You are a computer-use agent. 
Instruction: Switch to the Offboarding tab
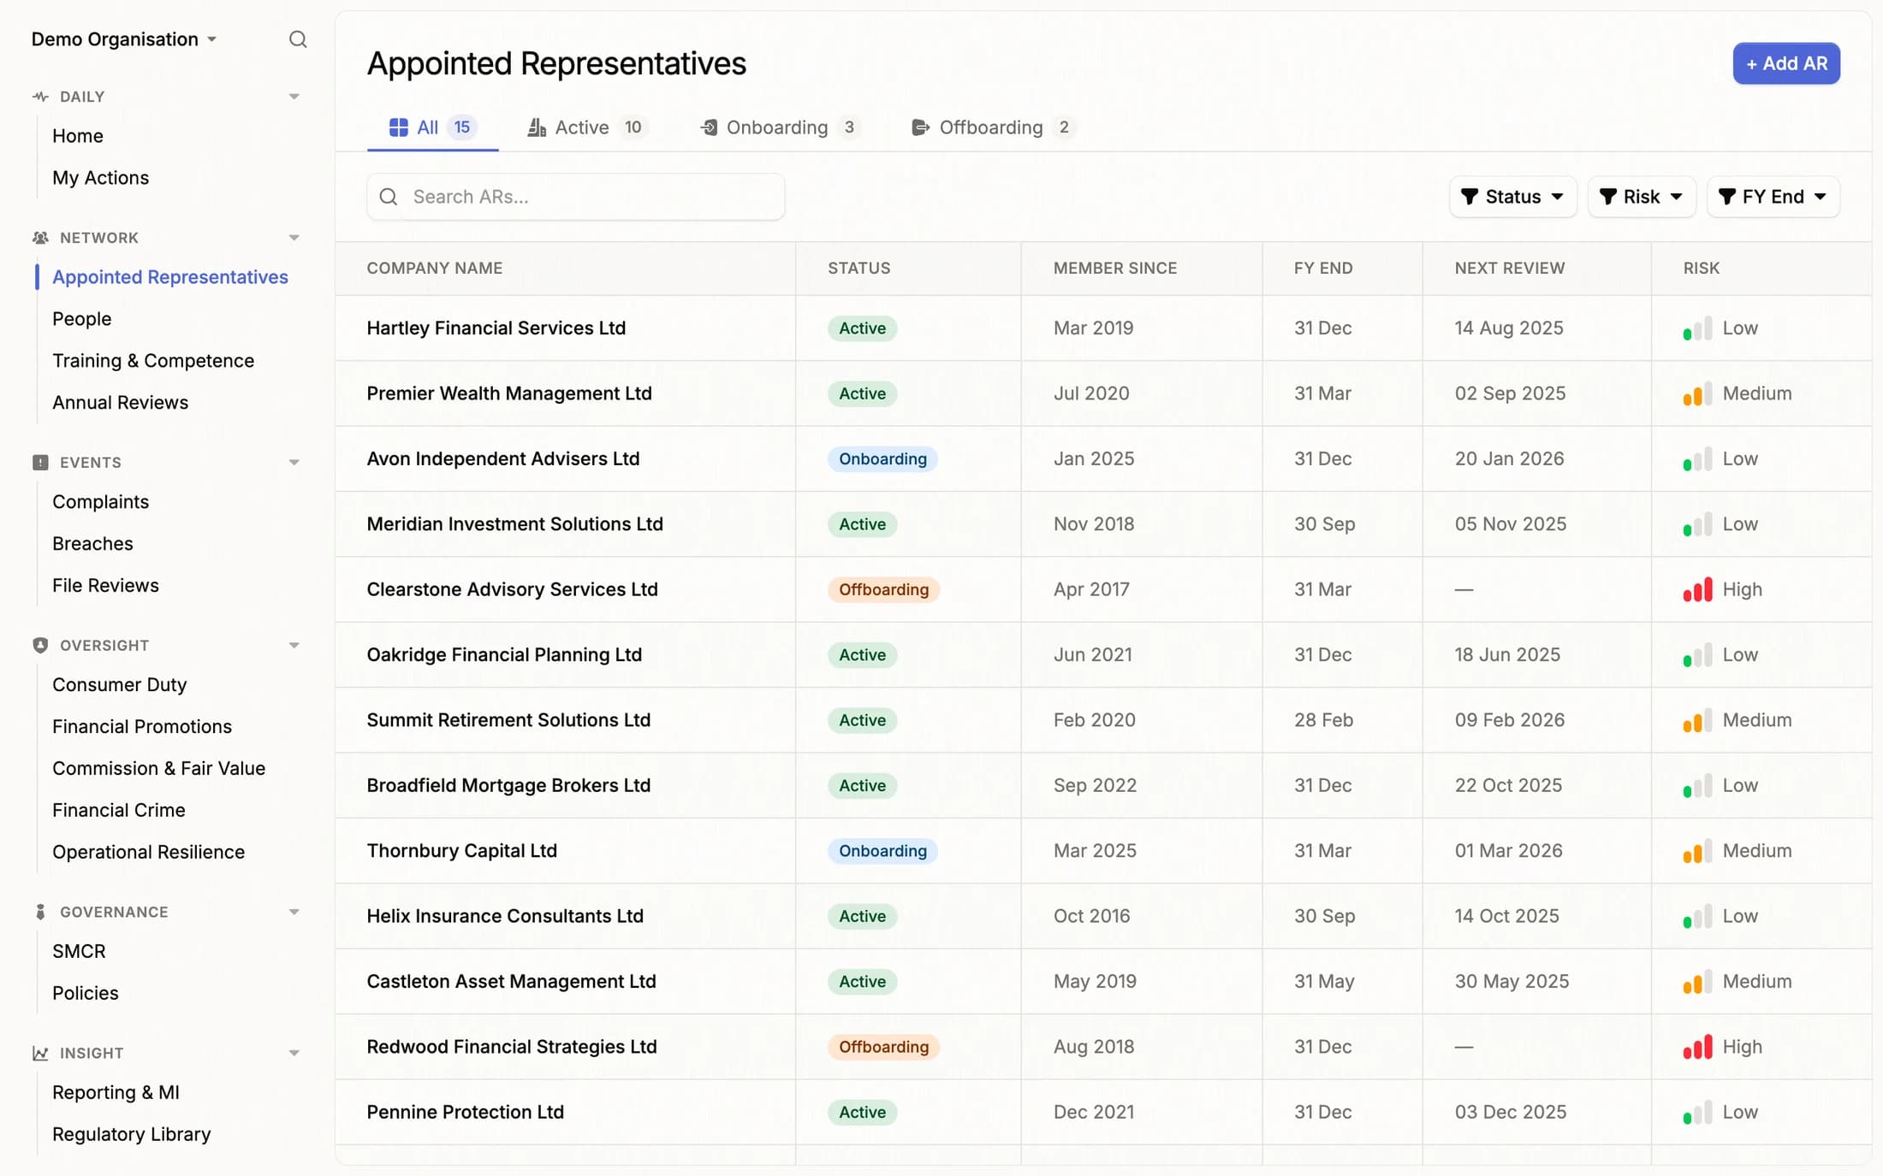tap(993, 127)
